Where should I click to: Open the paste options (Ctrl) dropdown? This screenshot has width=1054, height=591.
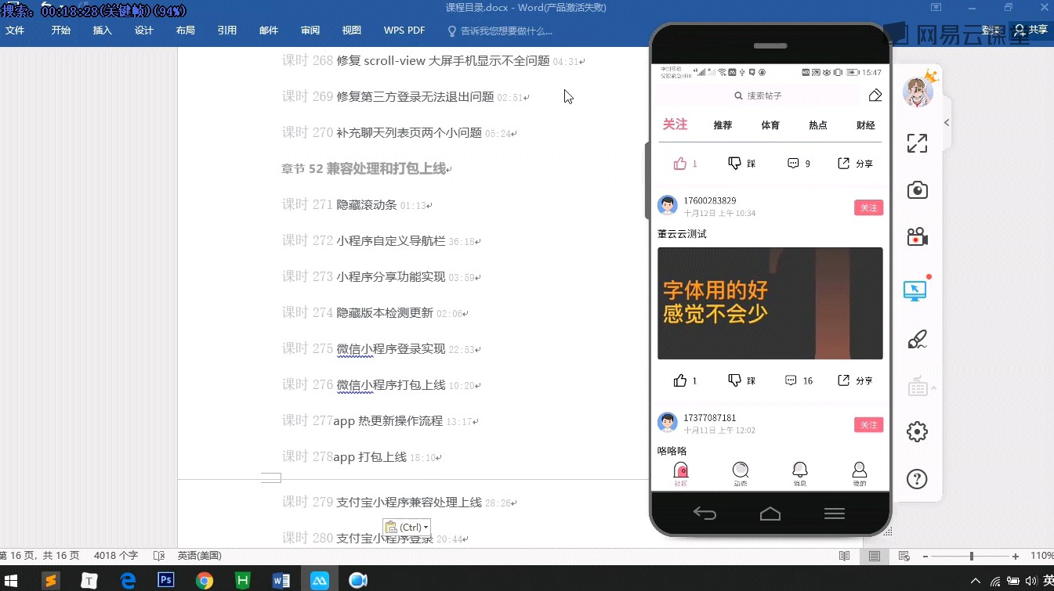click(406, 527)
